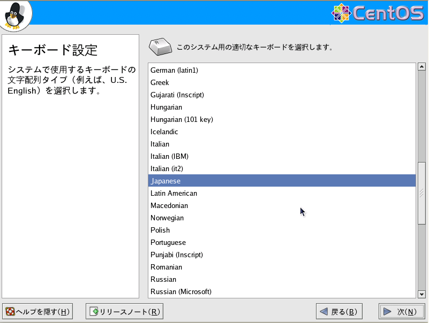Click the release notes document icon

tap(94, 311)
